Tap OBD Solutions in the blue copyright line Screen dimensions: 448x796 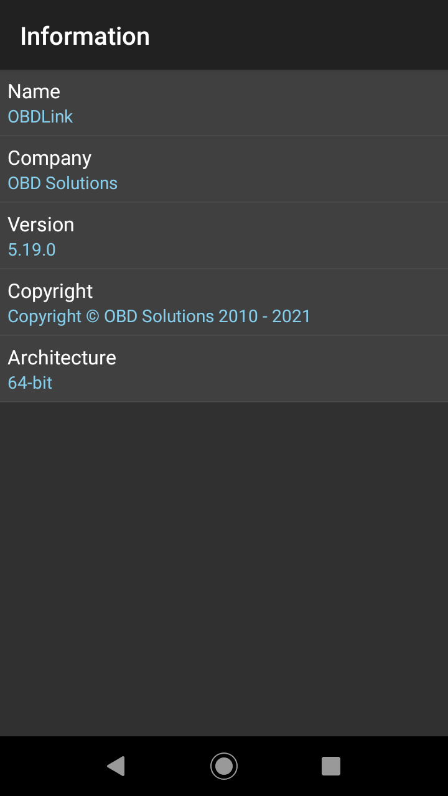tap(159, 317)
